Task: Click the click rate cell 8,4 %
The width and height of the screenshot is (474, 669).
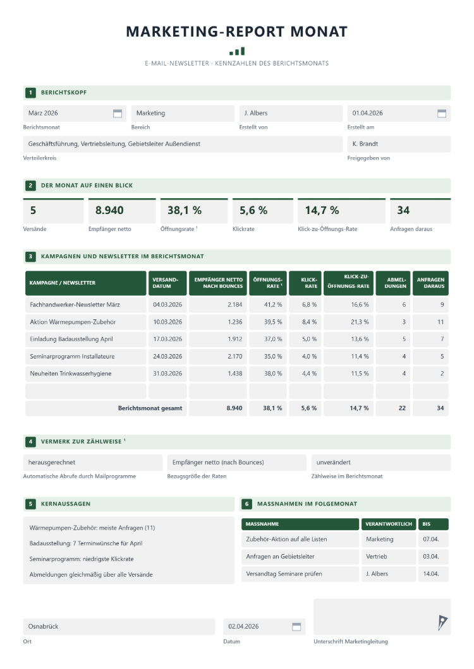Action: coord(305,322)
